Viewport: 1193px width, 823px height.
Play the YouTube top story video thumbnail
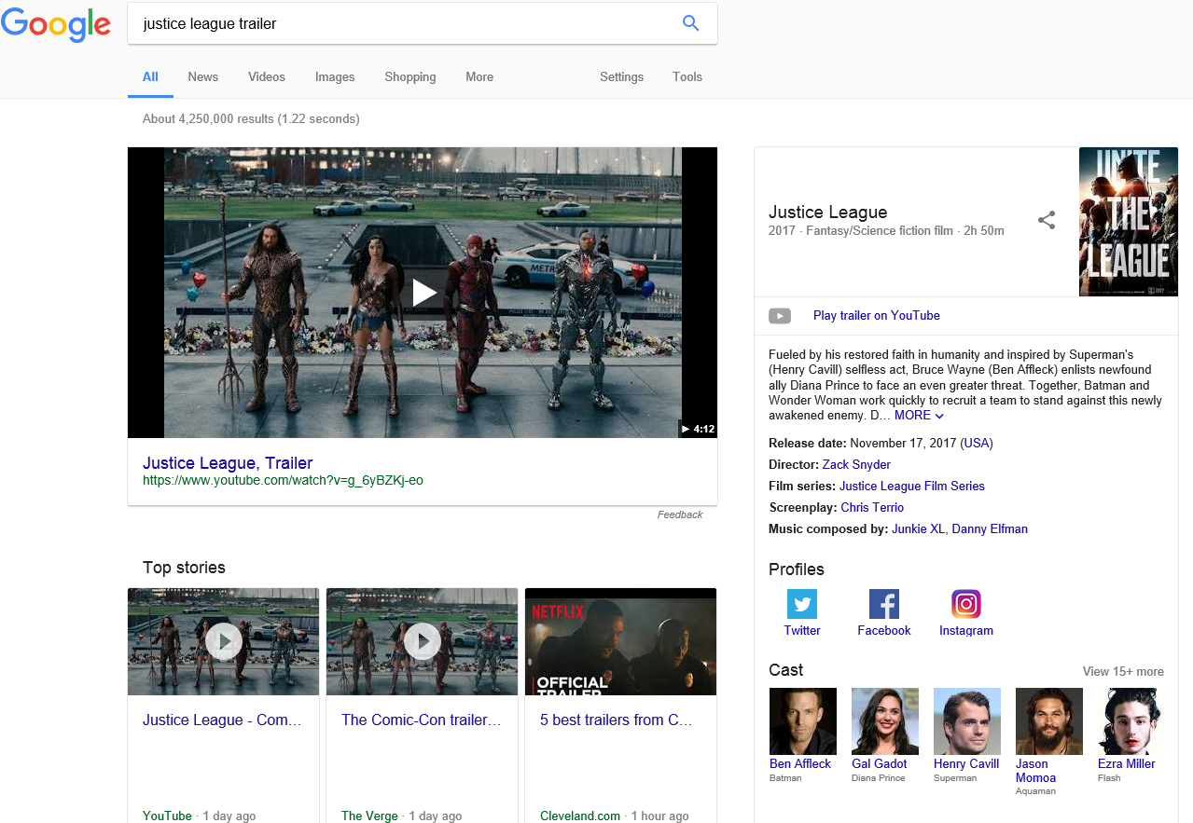pos(224,641)
